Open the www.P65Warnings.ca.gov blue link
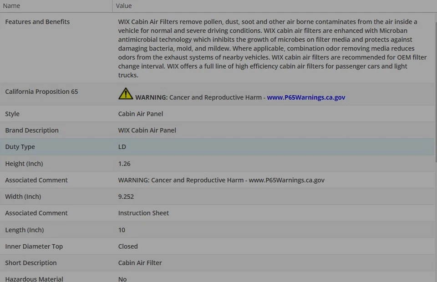437x282 pixels. coord(306,97)
